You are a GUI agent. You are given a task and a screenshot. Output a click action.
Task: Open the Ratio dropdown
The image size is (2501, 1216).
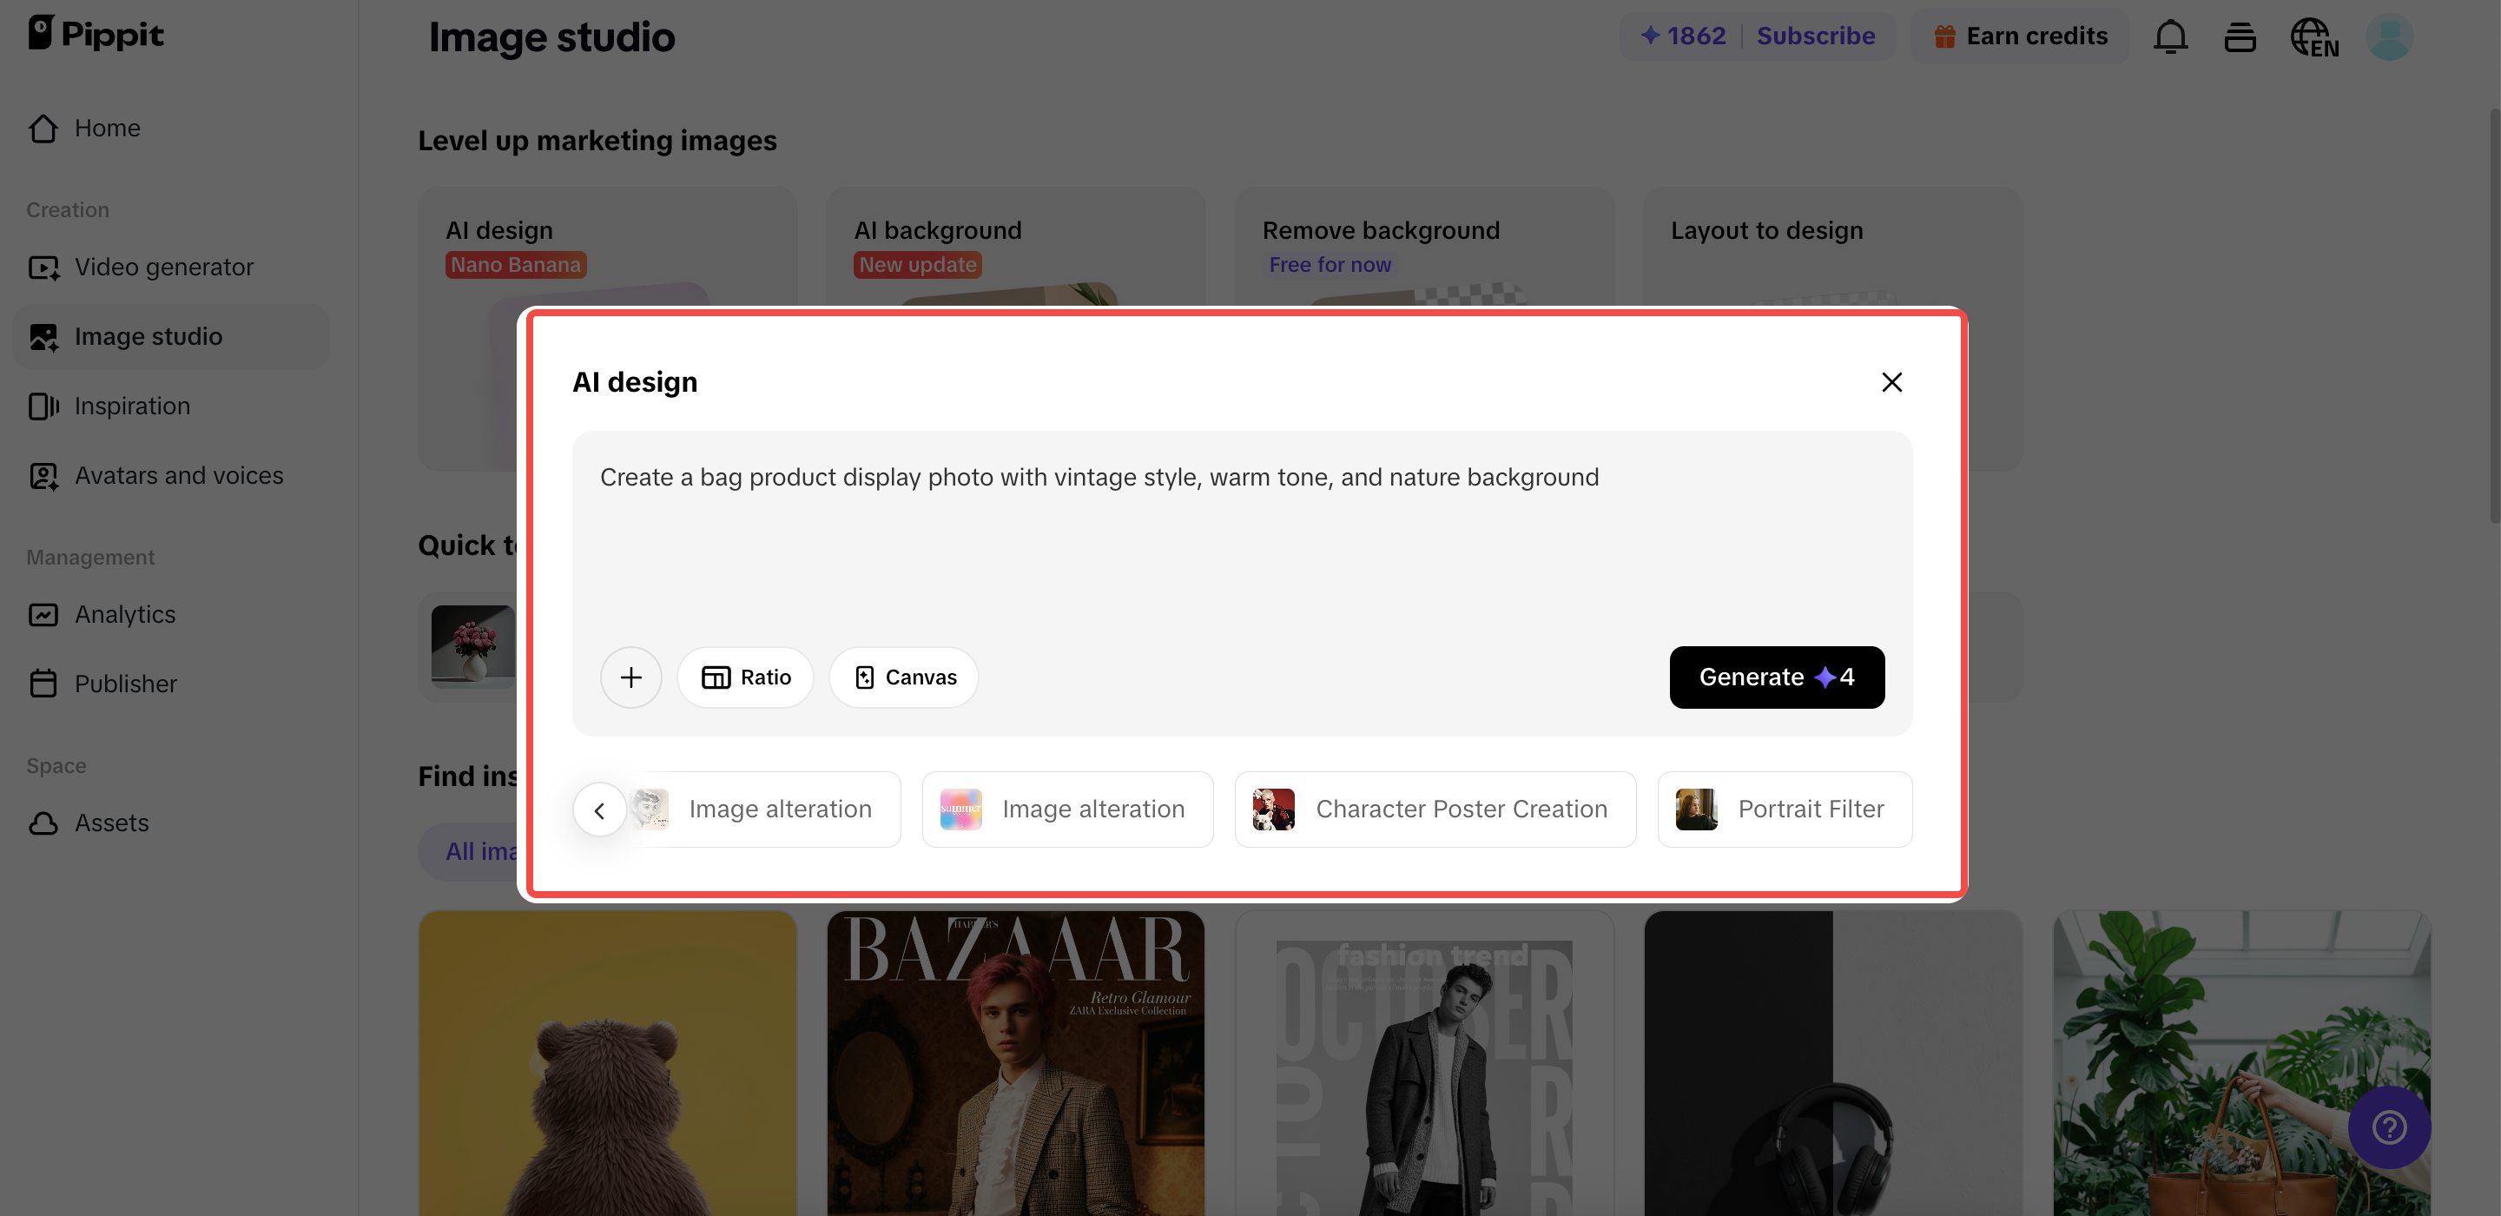[x=746, y=677]
